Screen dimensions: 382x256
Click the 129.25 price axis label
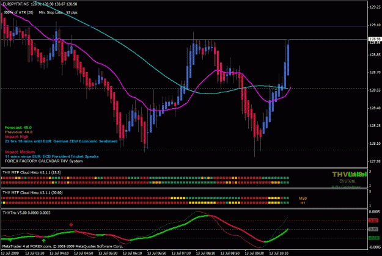[x=375, y=7]
